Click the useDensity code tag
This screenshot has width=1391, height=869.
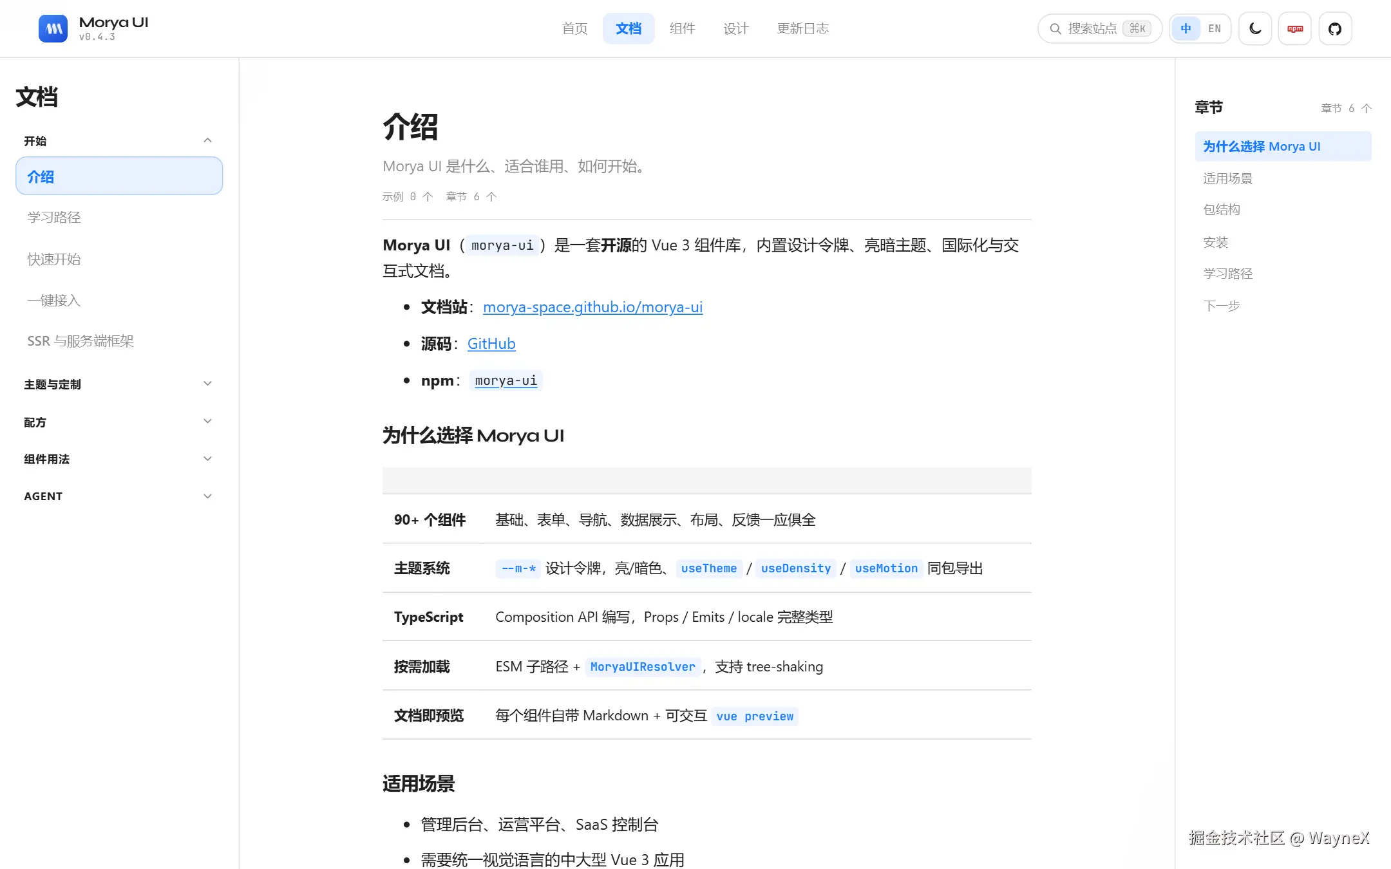796,568
